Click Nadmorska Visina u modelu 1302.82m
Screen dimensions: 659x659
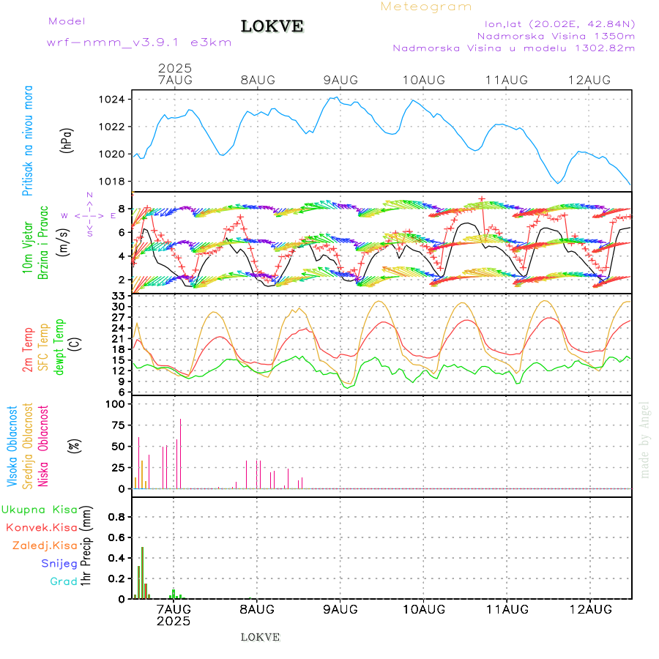513,48
